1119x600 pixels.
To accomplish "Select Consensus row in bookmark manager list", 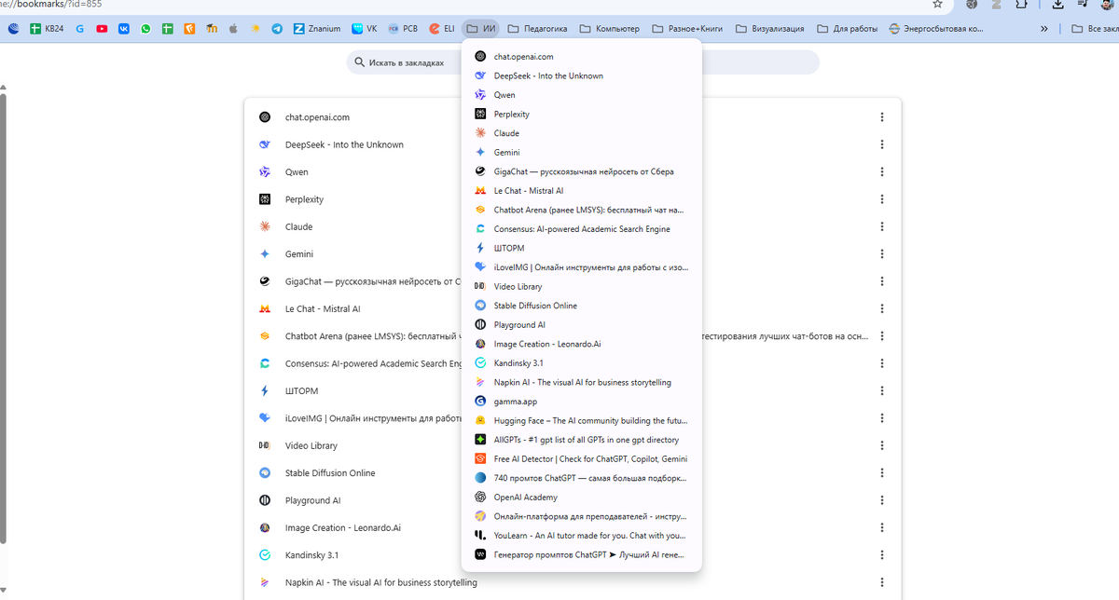I will (573, 363).
